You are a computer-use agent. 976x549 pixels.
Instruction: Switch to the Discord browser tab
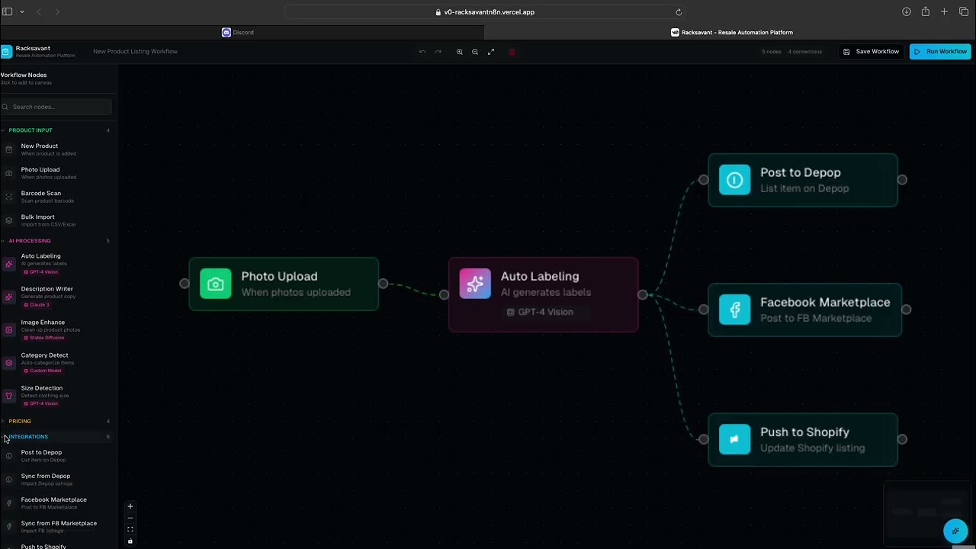coord(242,32)
